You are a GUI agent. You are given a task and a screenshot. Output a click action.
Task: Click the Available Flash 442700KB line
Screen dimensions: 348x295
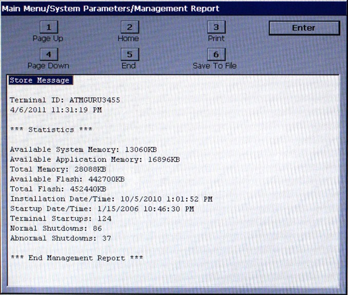point(67,179)
